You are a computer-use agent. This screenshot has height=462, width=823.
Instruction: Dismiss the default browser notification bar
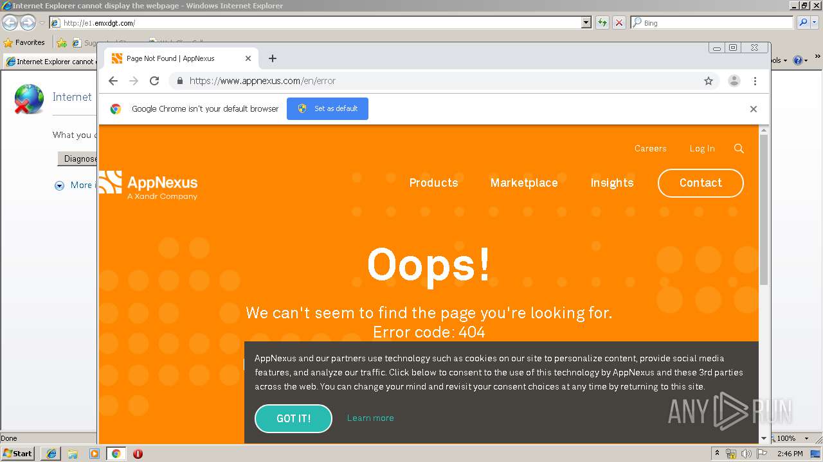[x=754, y=109]
